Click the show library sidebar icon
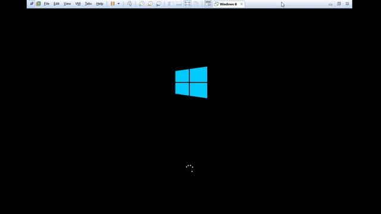The height and width of the screenshot is (214, 381). pos(170,4)
